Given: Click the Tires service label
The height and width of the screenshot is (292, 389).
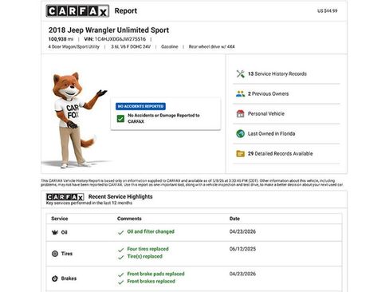Looking at the screenshot, I should (67, 254).
